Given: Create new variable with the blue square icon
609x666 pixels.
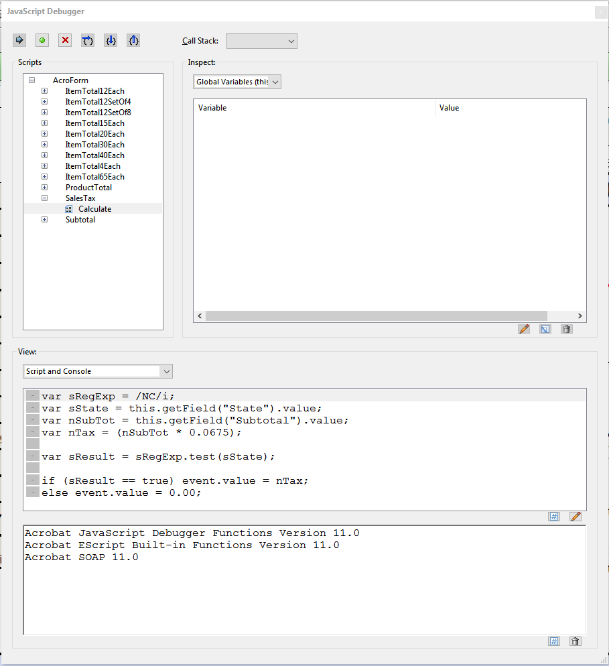Looking at the screenshot, I should (x=545, y=328).
